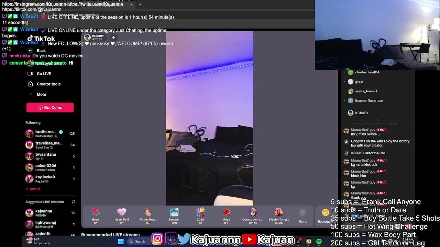Viewport: 440px width, 247px height.
Task: Open Spotify from taskbar
Action: [x=319, y=242]
